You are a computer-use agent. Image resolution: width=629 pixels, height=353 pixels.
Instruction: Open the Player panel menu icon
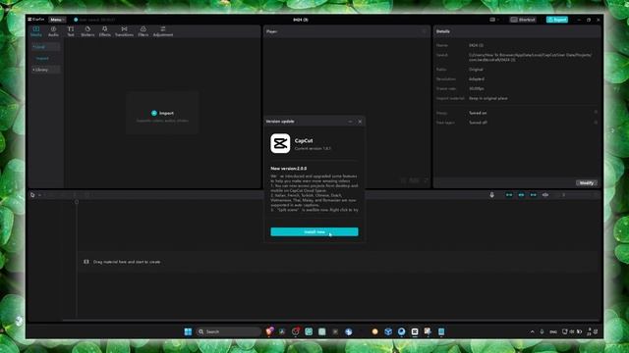click(x=425, y=31)
